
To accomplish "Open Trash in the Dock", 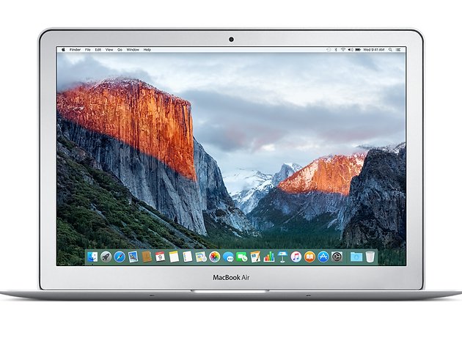I will pos(370,257).
